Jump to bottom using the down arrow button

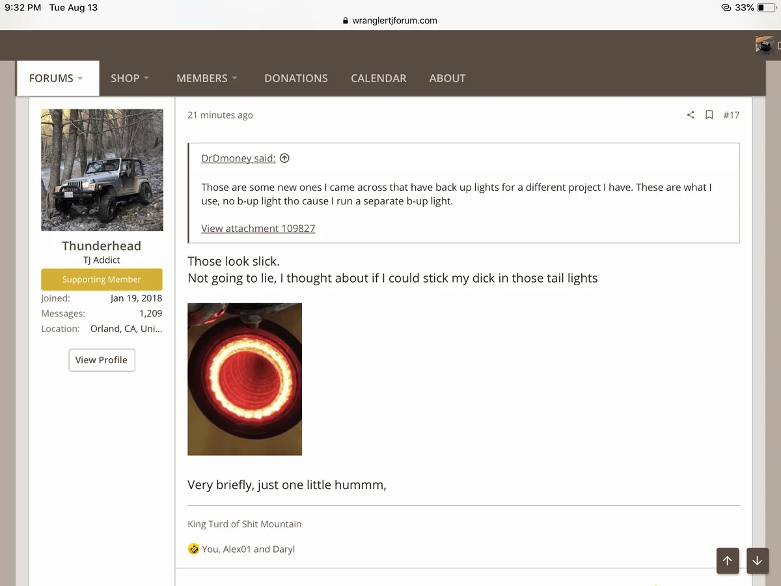pyautogui.click(x=757, y=561)
